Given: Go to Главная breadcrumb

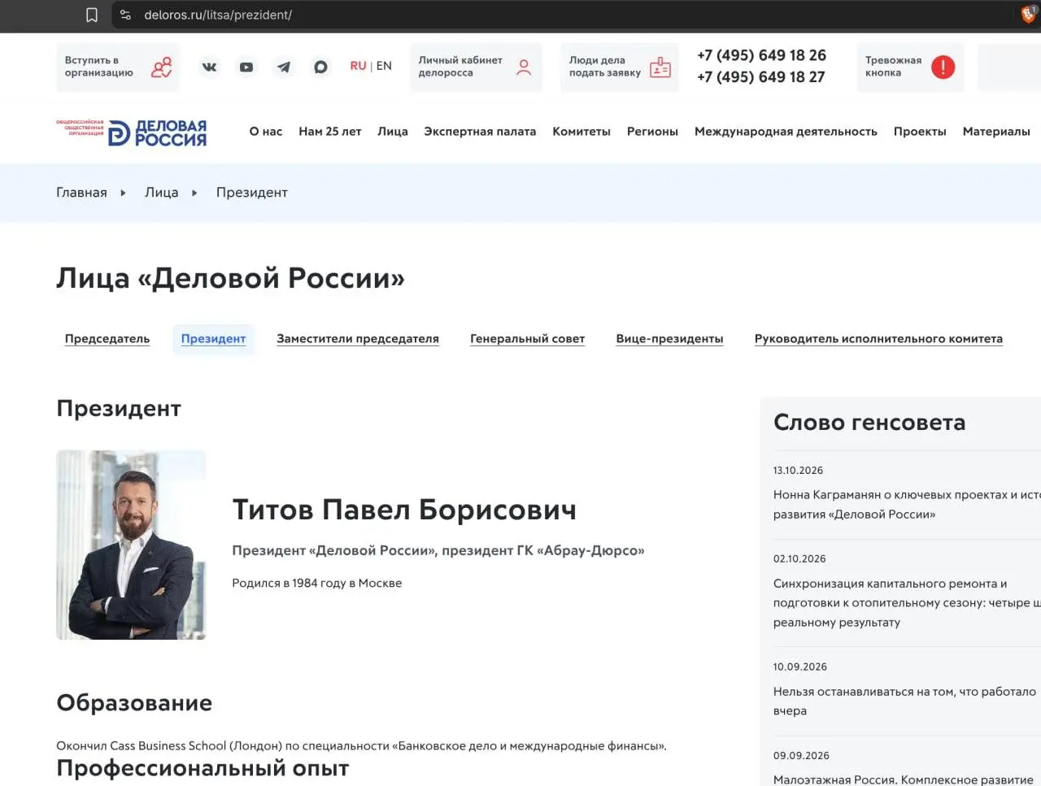Looking at the screenshot, I should (81, 193).
